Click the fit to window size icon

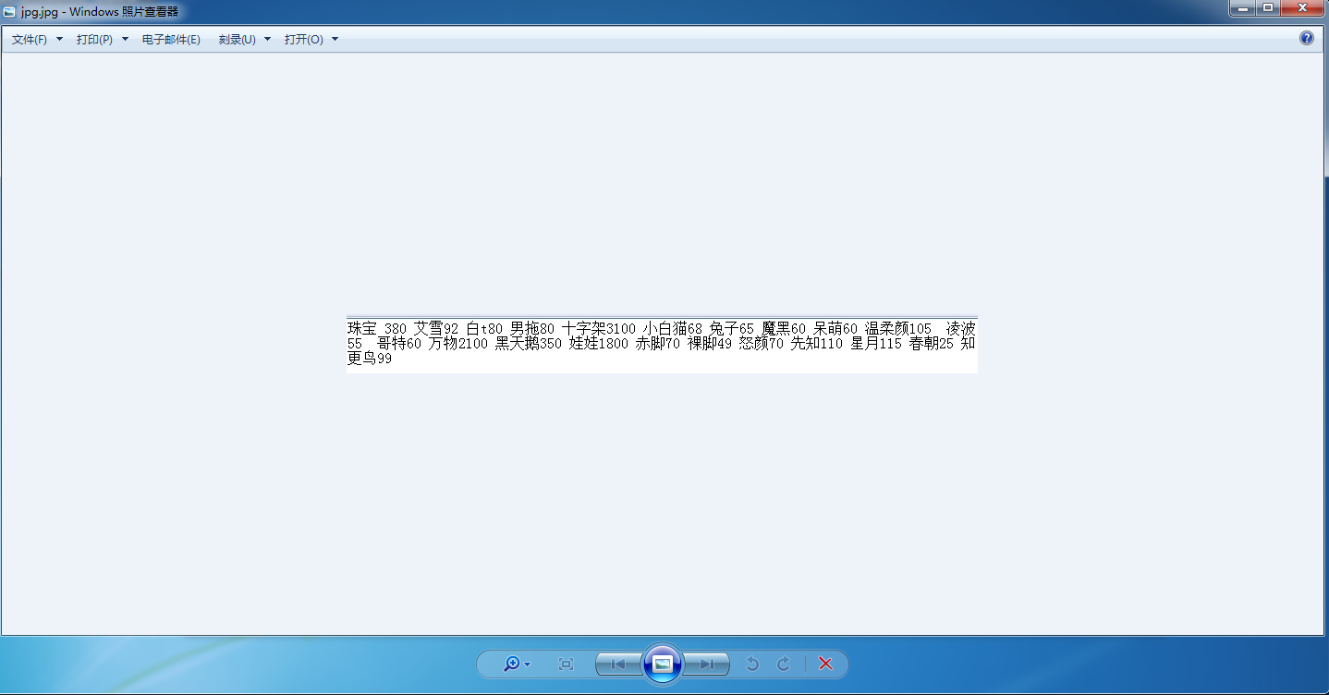(x=567, y=664)
